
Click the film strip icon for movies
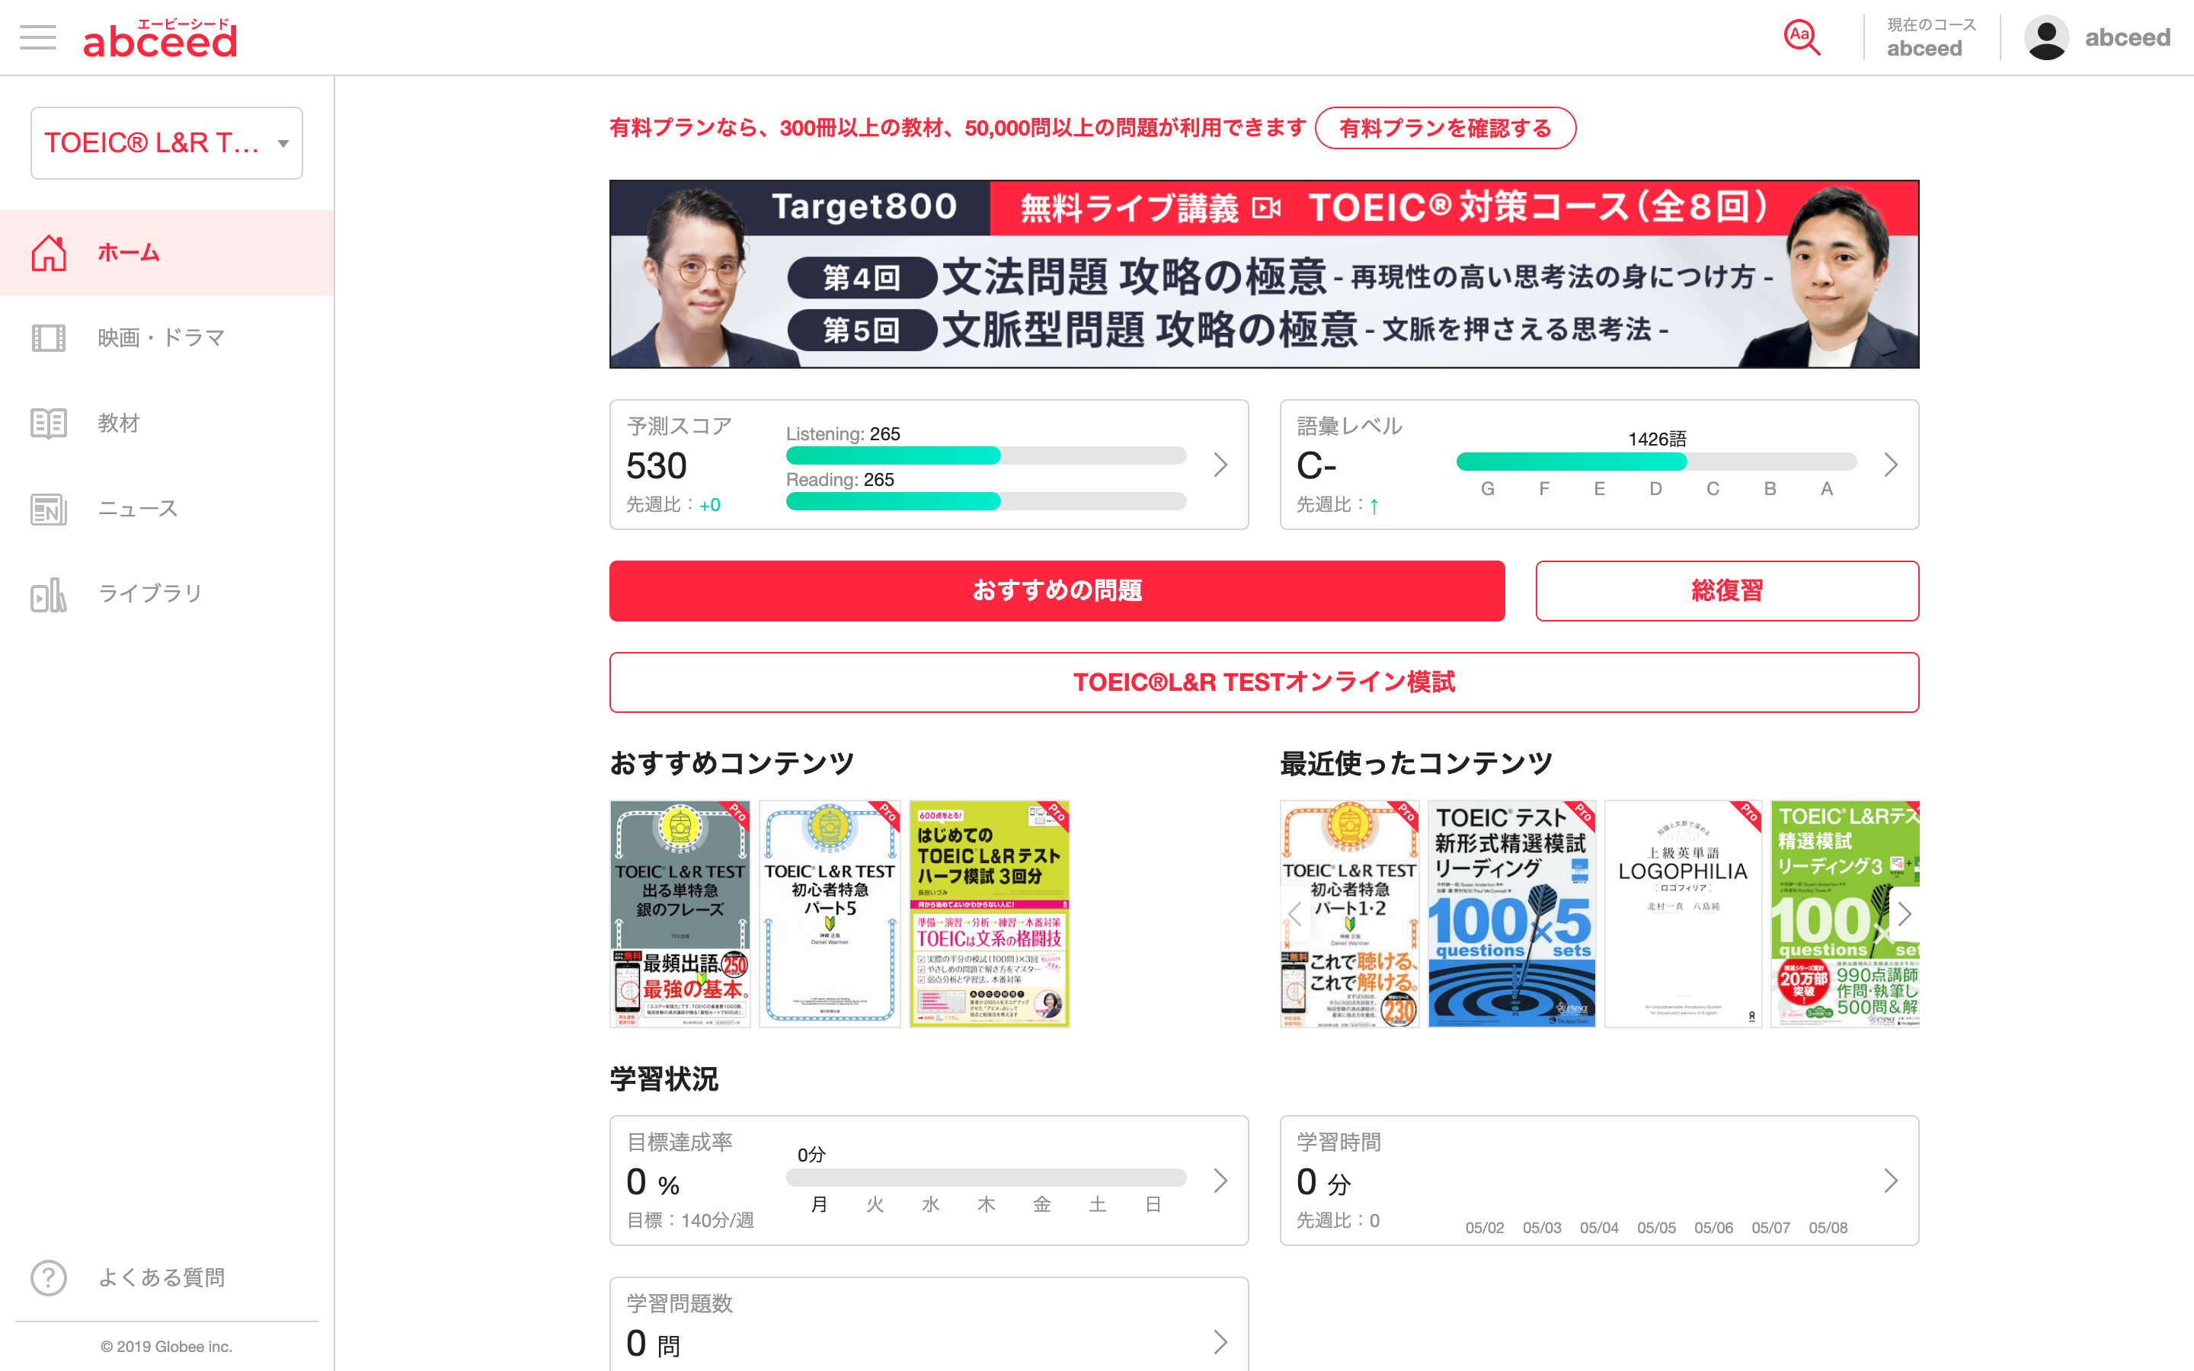[49, 338]
